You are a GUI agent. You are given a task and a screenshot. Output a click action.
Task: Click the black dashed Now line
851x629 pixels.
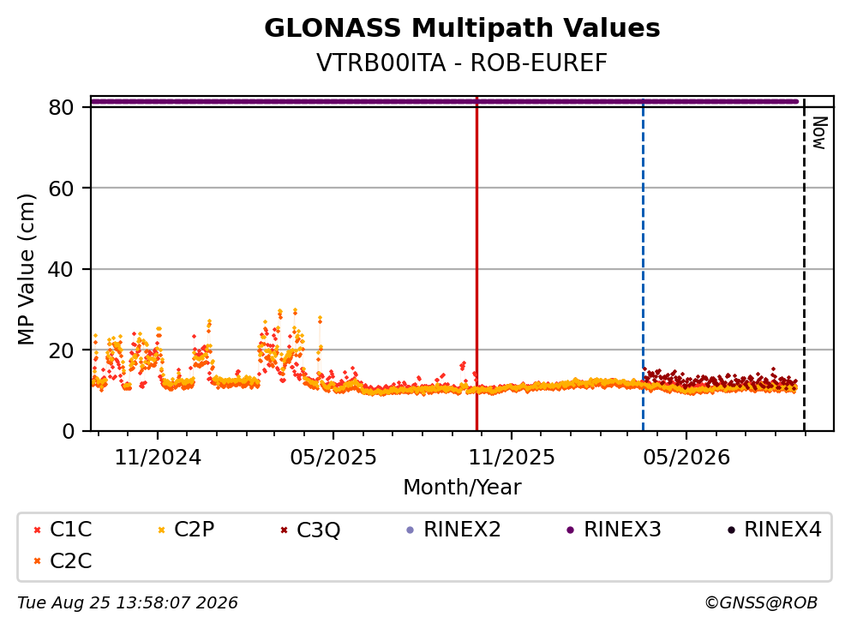click(x=804, y=263)
